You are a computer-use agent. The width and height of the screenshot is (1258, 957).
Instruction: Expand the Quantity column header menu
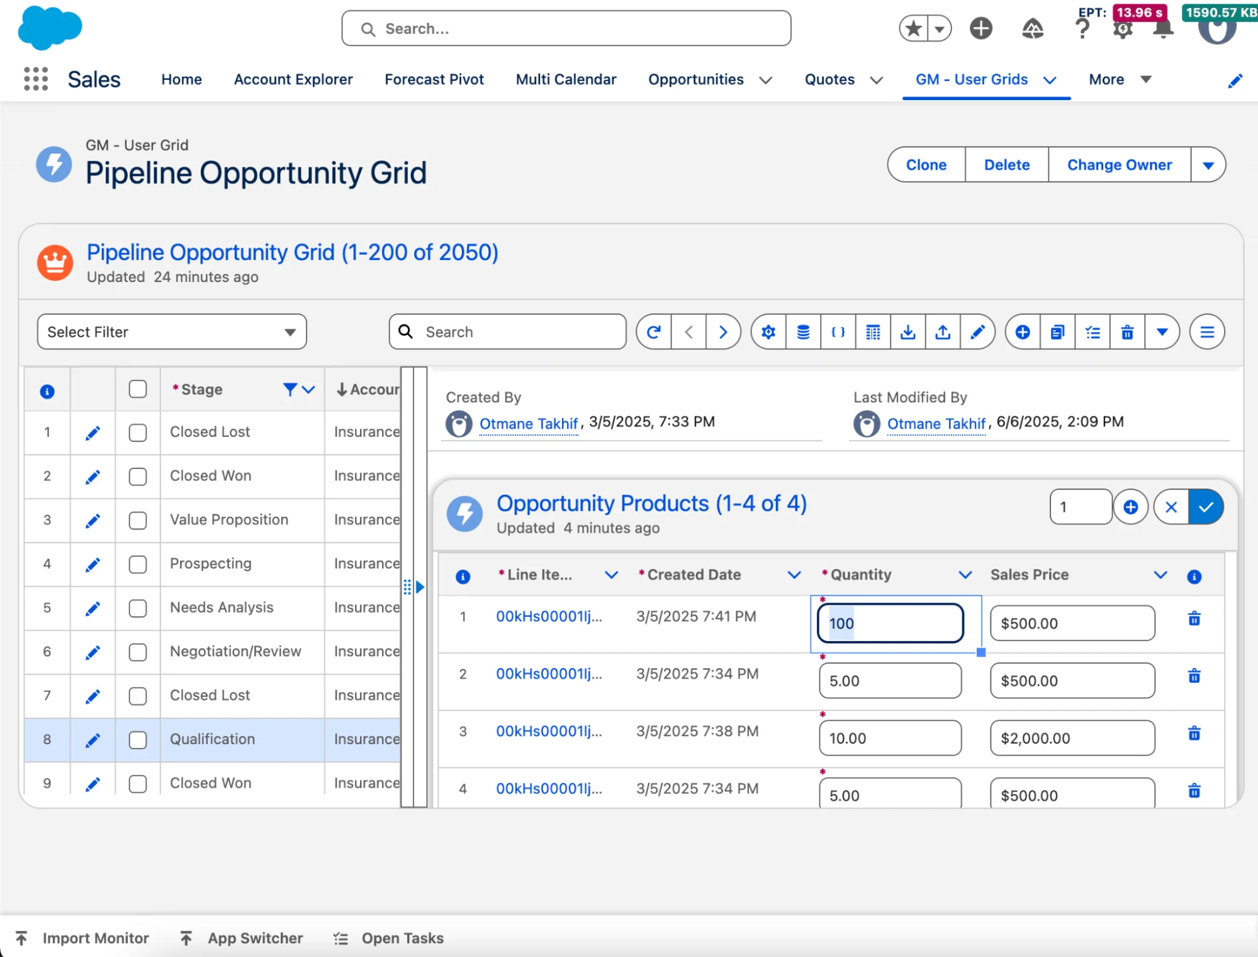tap(965, 575)
